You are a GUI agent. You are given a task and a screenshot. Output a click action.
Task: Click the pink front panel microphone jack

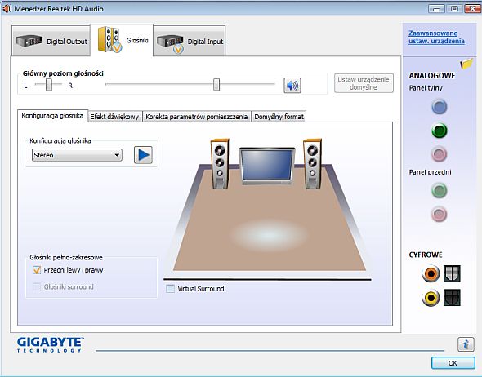(x=439, y=214)
